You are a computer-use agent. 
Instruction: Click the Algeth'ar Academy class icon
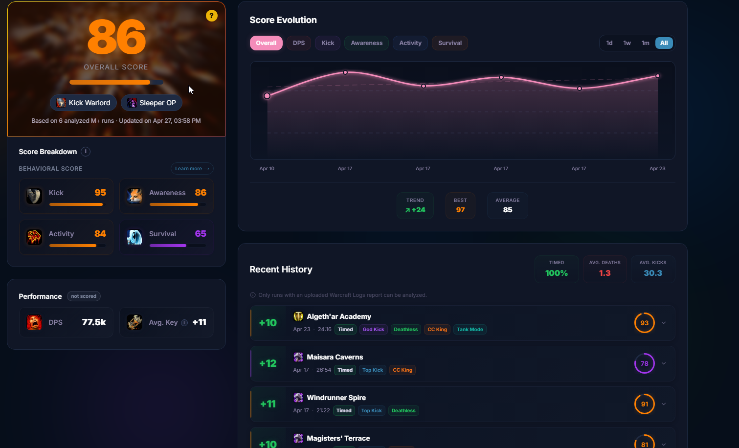(x=298, y=316)
